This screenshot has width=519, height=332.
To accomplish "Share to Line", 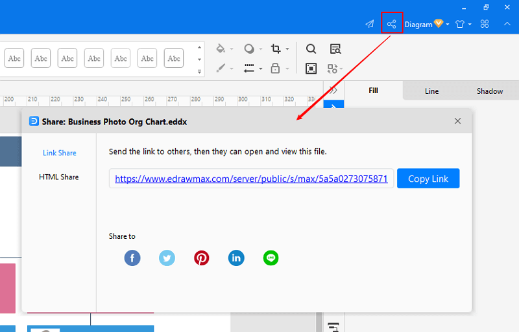I will (x=271, y=258).
